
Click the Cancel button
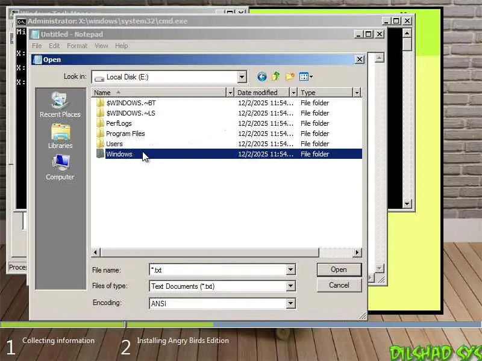tap(339, 285)
